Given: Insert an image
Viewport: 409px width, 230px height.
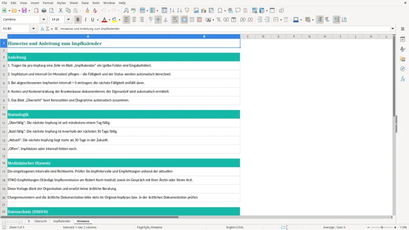Looking at the screenshot, I should click(x=196, y=10).
